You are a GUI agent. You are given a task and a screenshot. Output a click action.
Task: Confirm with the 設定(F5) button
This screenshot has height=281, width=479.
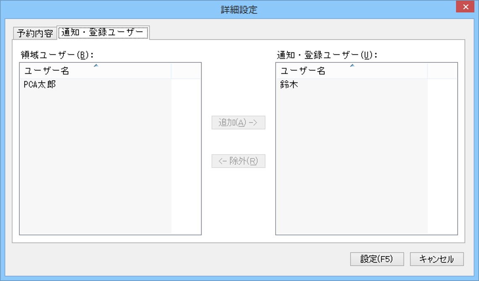coord(376,259)
